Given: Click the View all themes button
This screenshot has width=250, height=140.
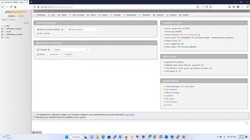Looking at the screenshot, I should [x=68, y=54].
